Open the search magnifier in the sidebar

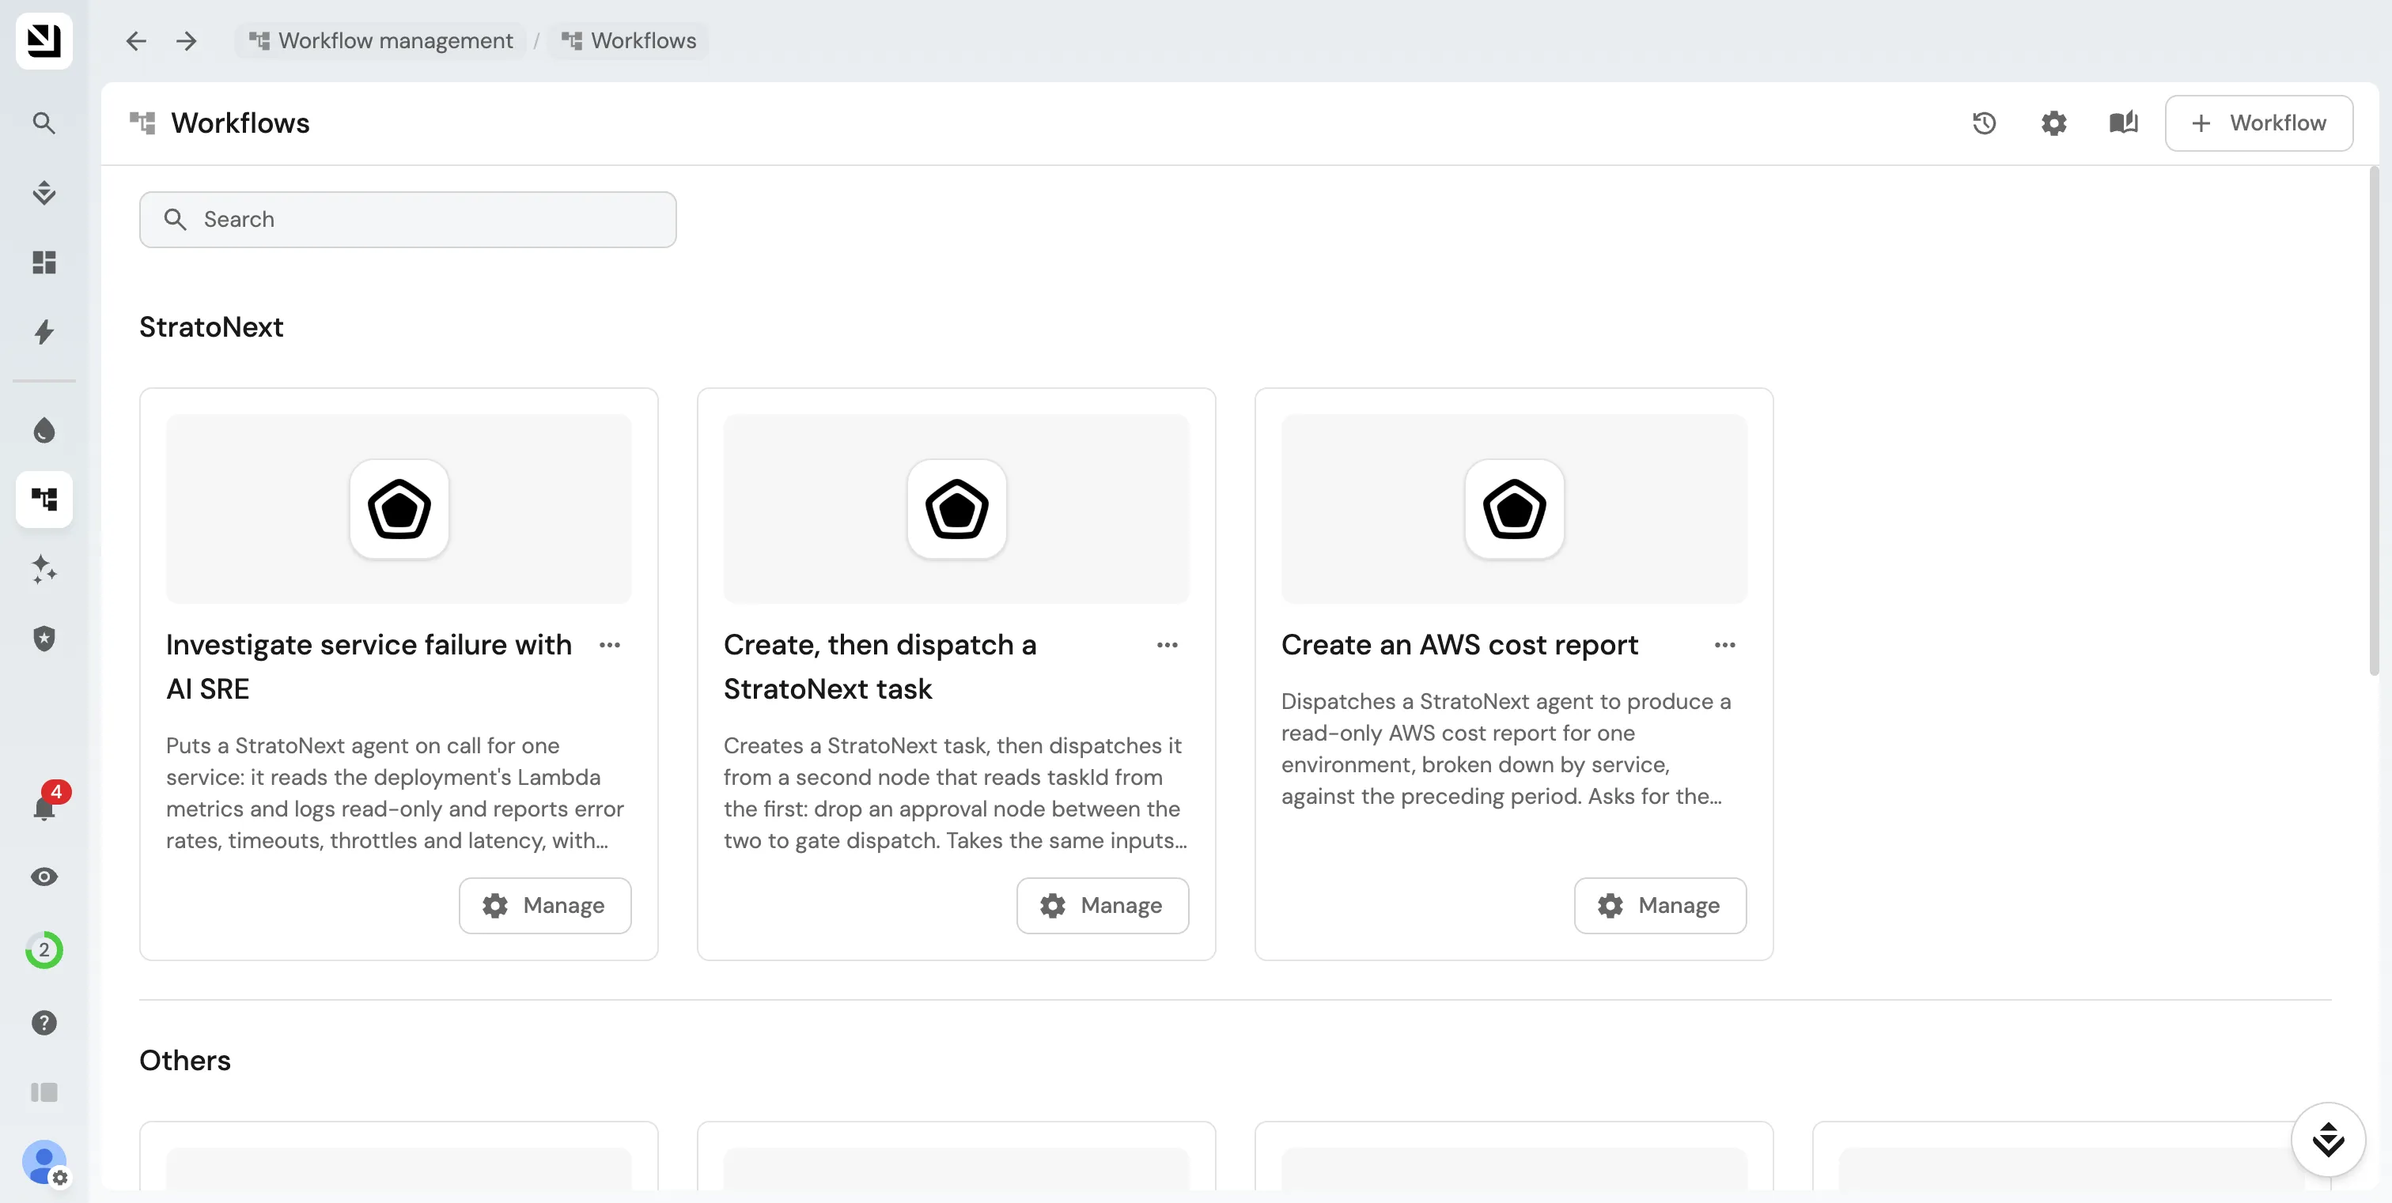(x=44, y=123)
